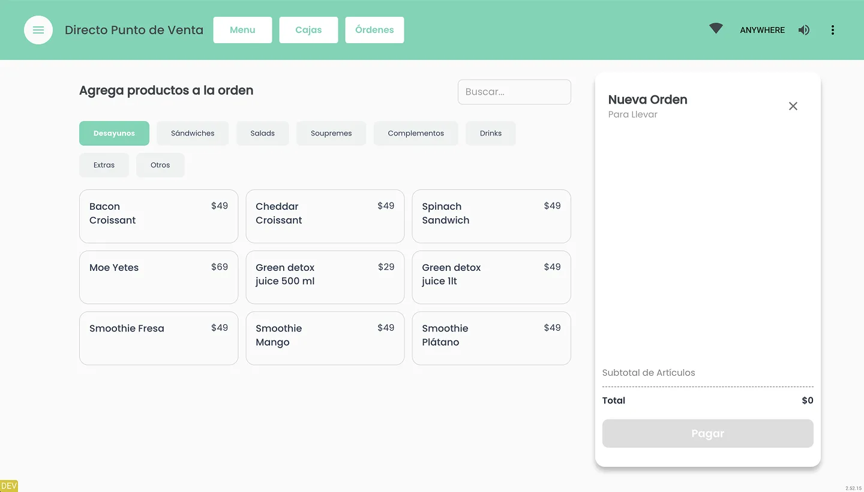Viewport: 864px width, 492px height.
Task: Add Bacon Croissant to the order
Action: pyautogui.click(x=158, y=216)
